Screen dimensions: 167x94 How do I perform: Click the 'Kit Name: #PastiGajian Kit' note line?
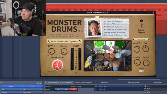114,21
